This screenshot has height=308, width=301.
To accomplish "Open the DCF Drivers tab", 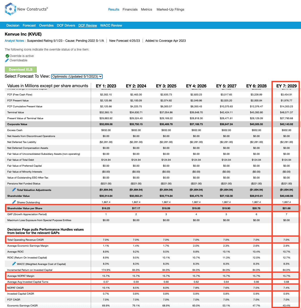I will (66, 25).
